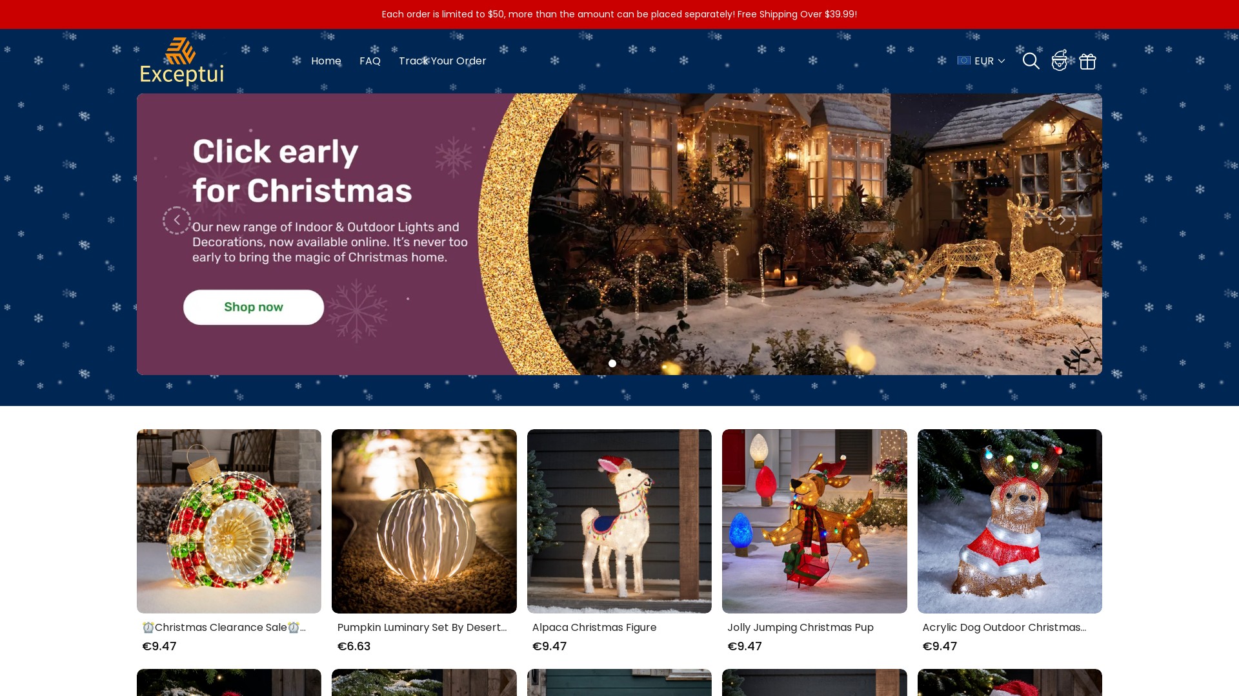Screen dimensions: 1239x696
Task: Click the Acrylic Dog Outdoor Christmas image
Action: click(1010, 521)
